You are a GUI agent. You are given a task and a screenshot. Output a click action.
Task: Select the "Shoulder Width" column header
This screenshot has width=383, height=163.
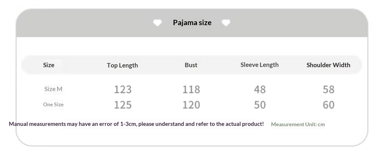(328, 65)
